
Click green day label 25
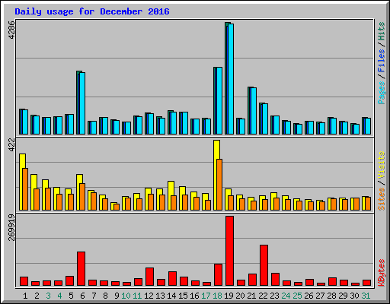(x=297, y=296)
